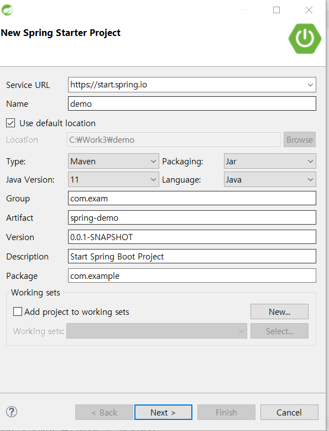Click the Java Version: label
This screenshot has height=431, width=329.
coord(30,180)
